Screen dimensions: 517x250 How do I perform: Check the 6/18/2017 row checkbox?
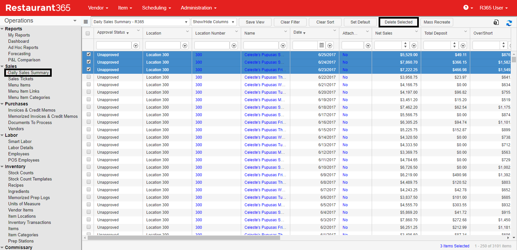[89, 107]
